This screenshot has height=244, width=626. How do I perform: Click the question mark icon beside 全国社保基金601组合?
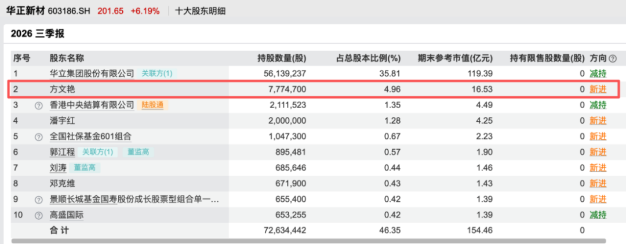tap(39, 137)
